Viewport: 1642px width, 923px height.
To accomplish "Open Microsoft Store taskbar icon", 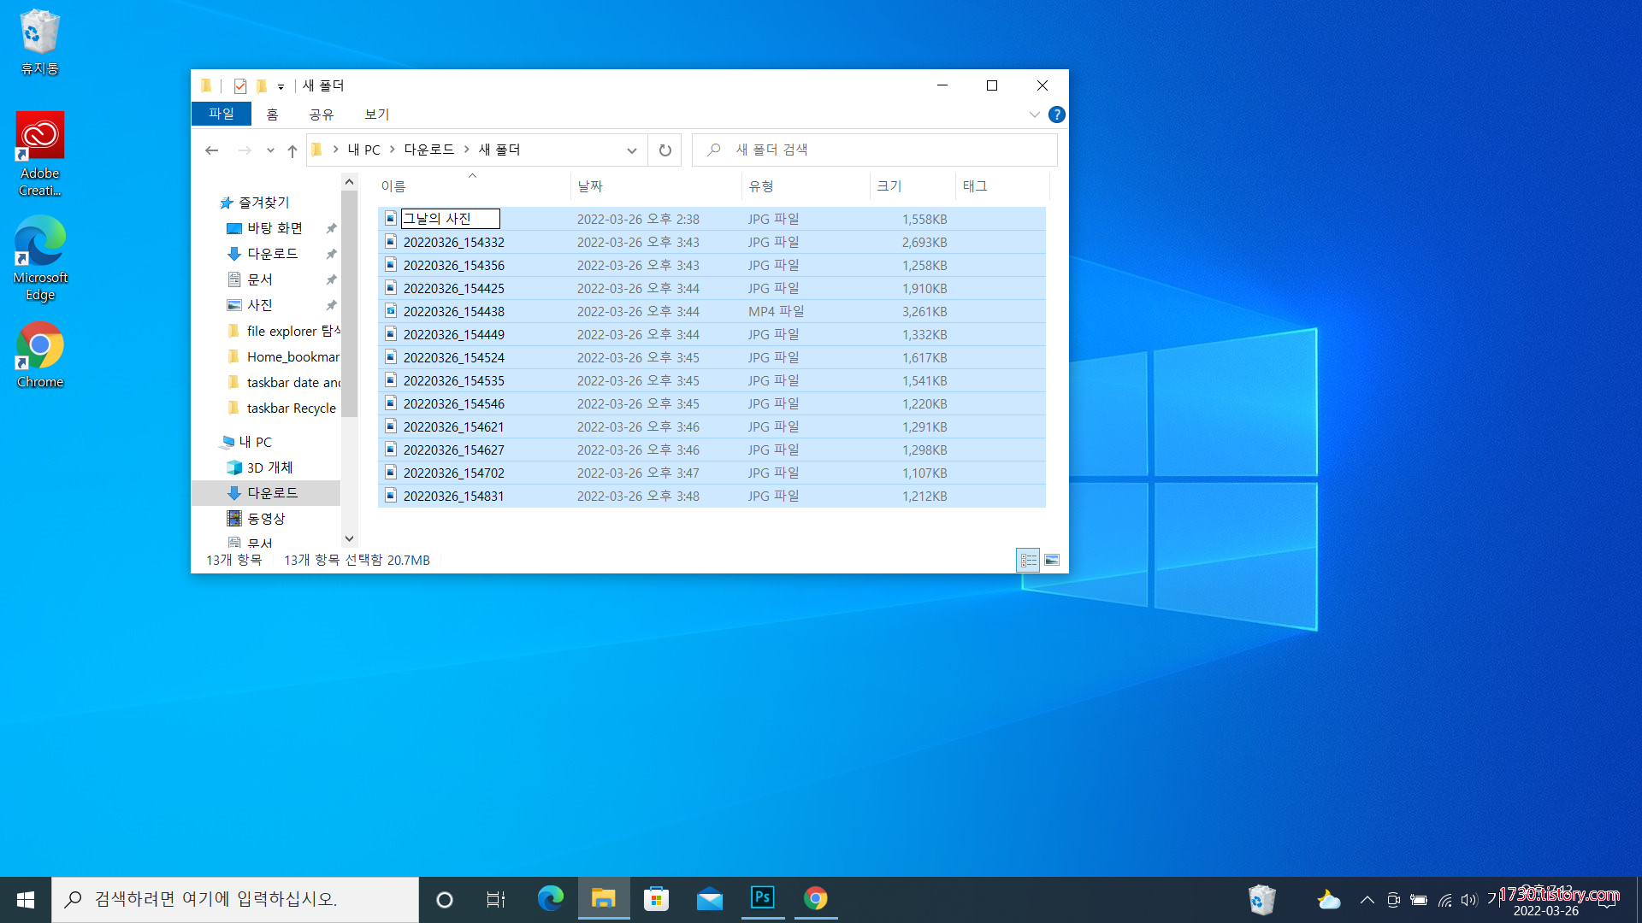I will [x=656, y=898].
